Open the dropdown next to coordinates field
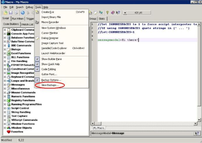The height and width of the screenshot is (143, 202). [125, 12]
